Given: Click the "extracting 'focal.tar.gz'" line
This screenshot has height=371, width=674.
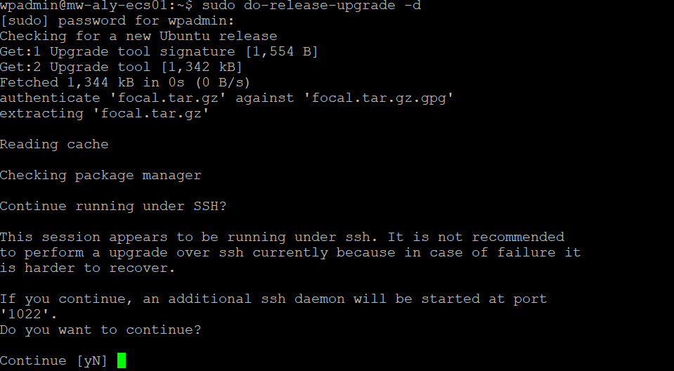Looking at the screenshot, I should (105, 114).
